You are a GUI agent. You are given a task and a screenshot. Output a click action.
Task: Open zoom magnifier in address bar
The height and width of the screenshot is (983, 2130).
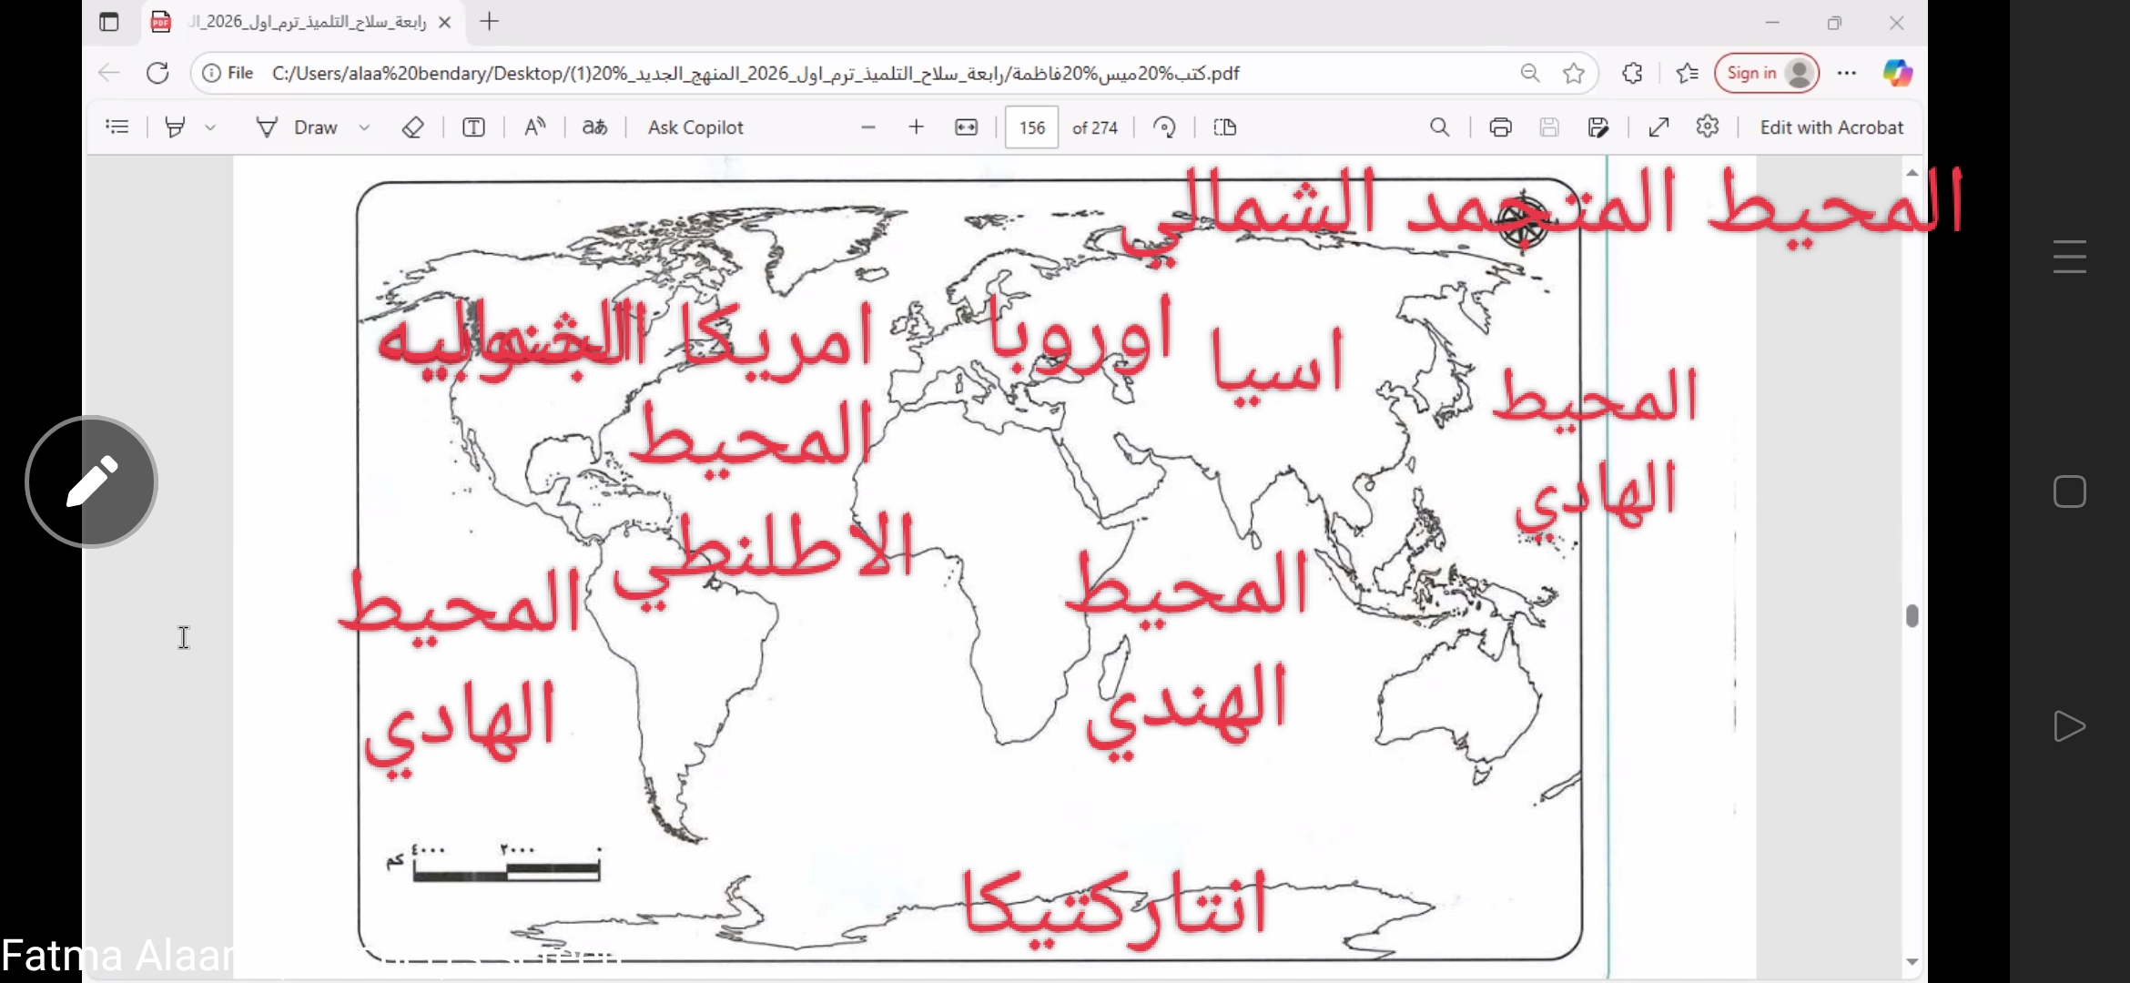pos(1530,73)
